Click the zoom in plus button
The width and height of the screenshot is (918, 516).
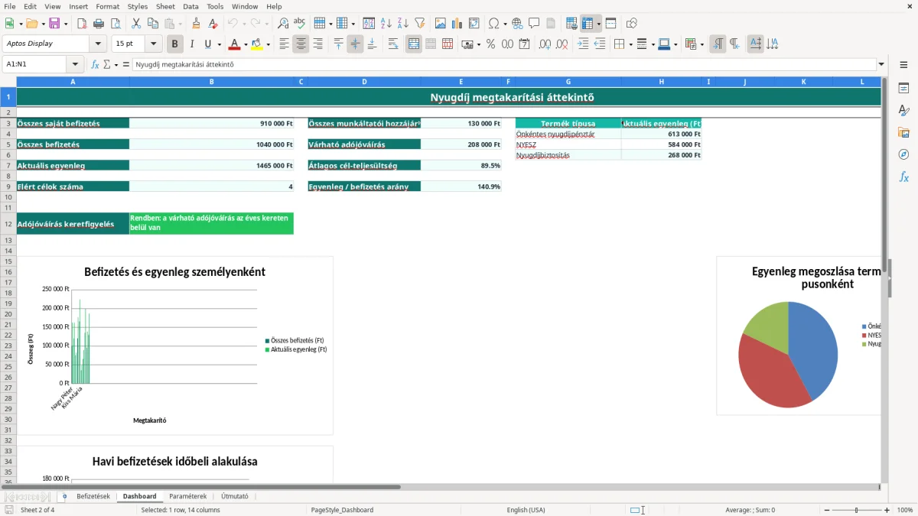pos(887,510)
